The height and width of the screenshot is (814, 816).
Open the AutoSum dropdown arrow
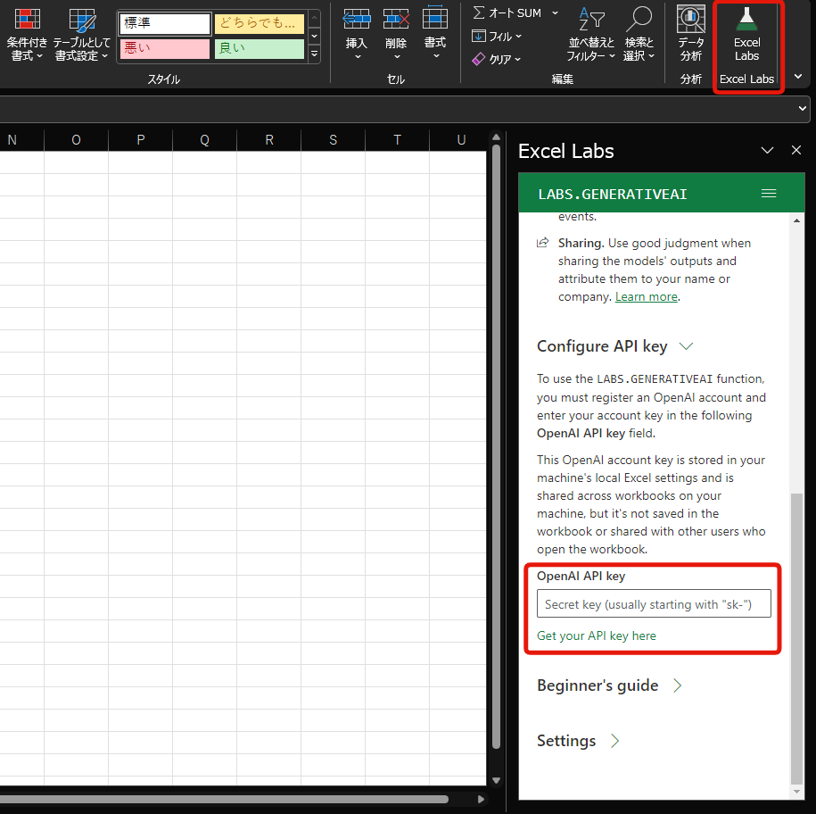[x=555, y=13]
